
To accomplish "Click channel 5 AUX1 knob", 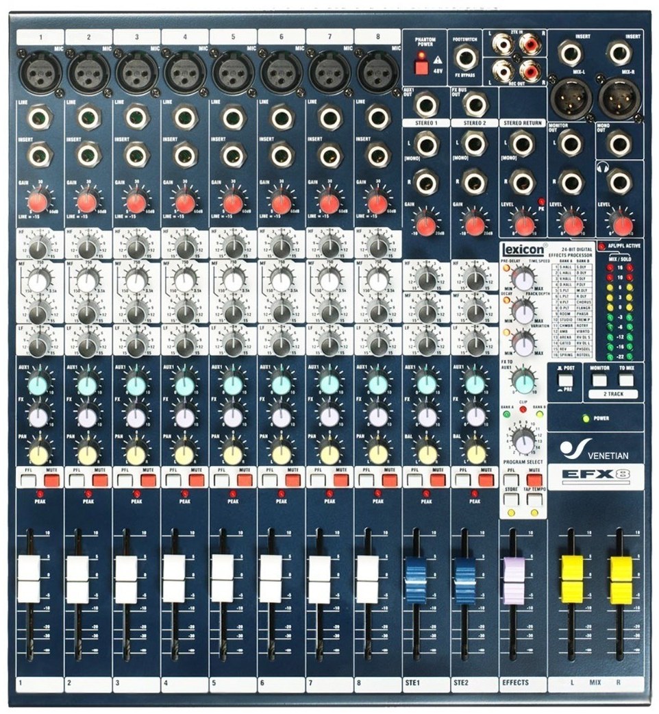I will (x=232, y=385).
